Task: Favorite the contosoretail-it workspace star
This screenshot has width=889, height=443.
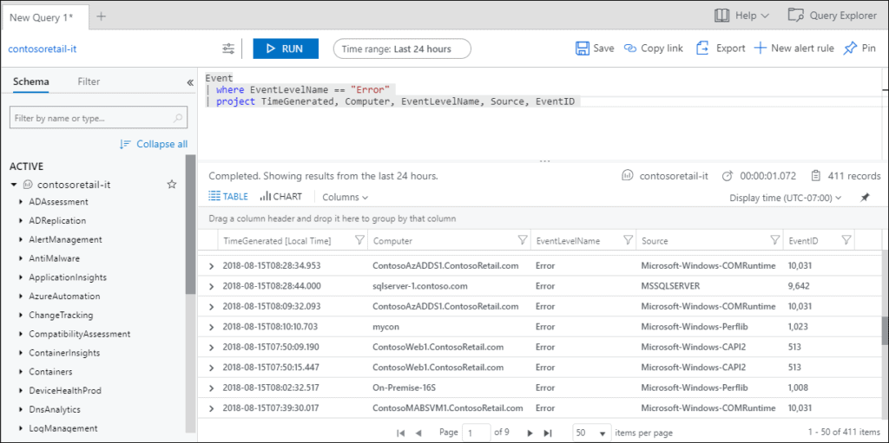Action: (x=172, y=185)
